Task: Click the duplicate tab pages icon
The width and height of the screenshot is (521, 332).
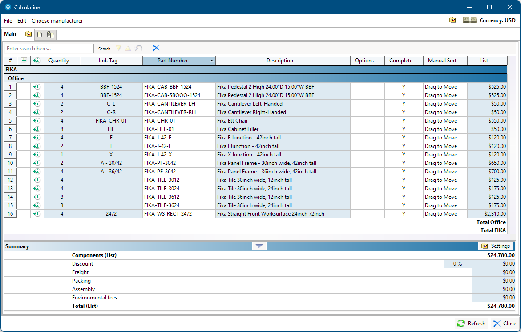Action: coord(51,34)
